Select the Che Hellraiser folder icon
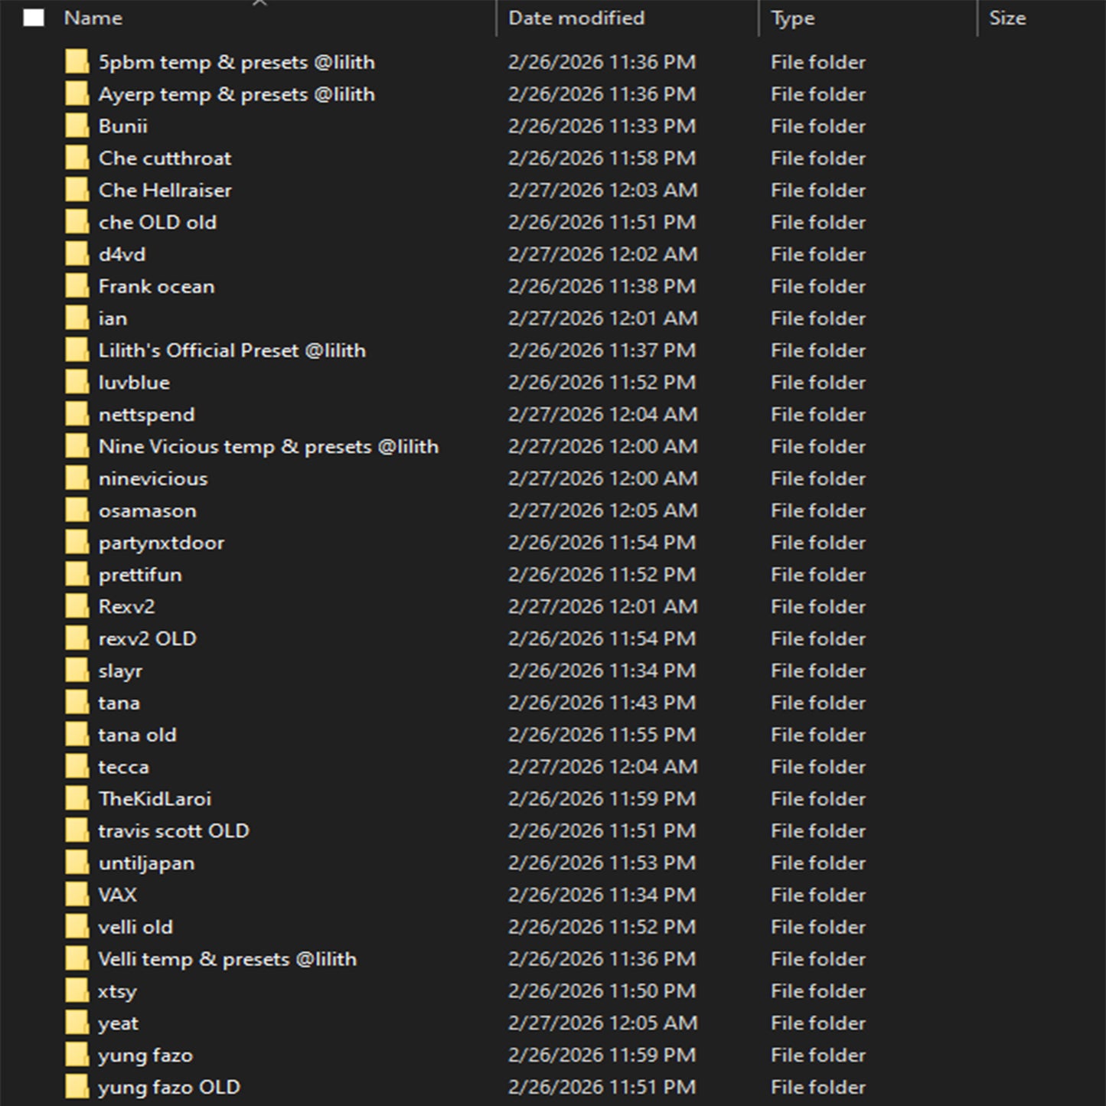1106x1106 pixels. click(77, 190)
